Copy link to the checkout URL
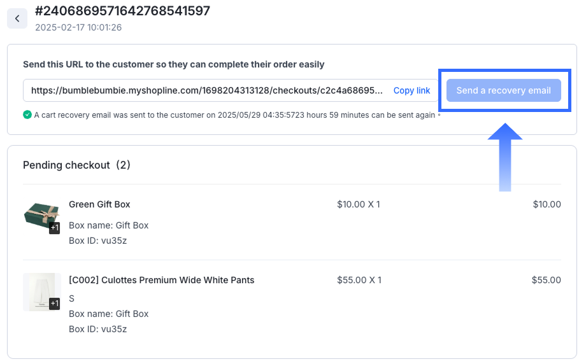 click(x=411, y=90)
